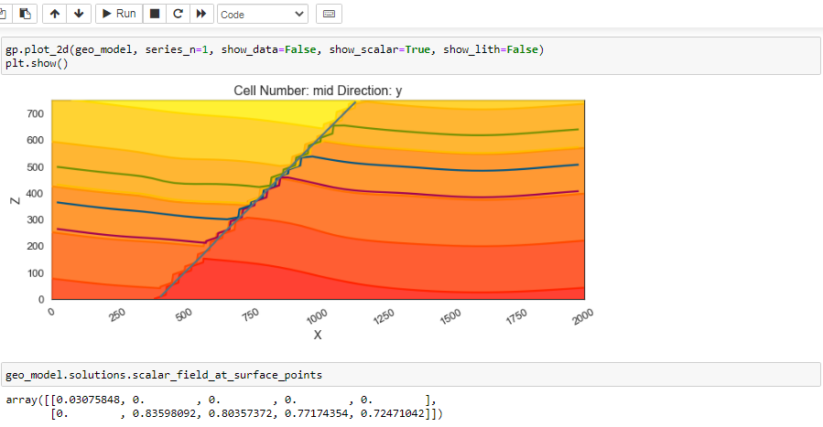Click the copy cells icon in the toolbar

coord(3,14)
